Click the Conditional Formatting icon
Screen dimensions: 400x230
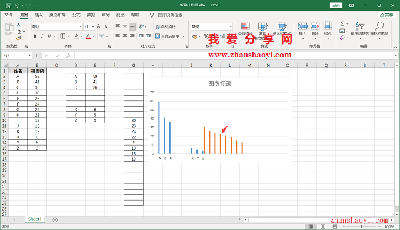pyautogui.click(x=245, y=26)
